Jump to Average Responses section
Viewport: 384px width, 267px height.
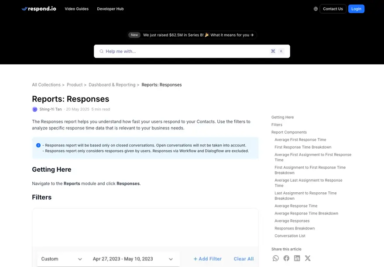click(x=292, y=221)
